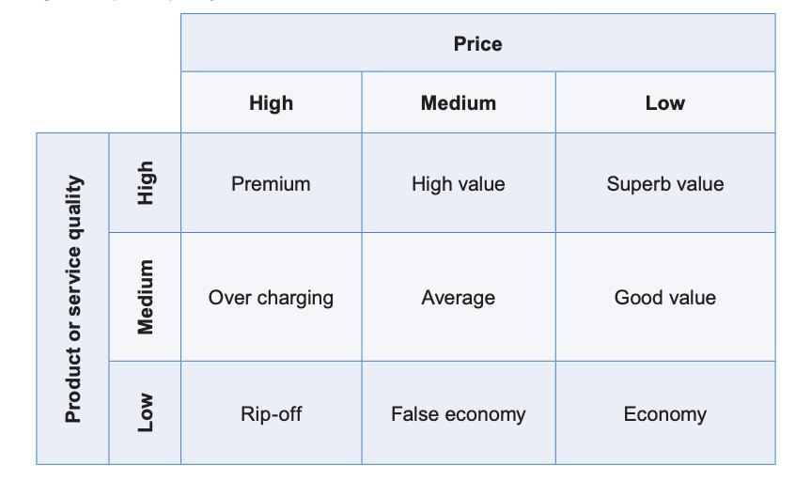Click the 'Superb value' cell

(x=664, y=183)
